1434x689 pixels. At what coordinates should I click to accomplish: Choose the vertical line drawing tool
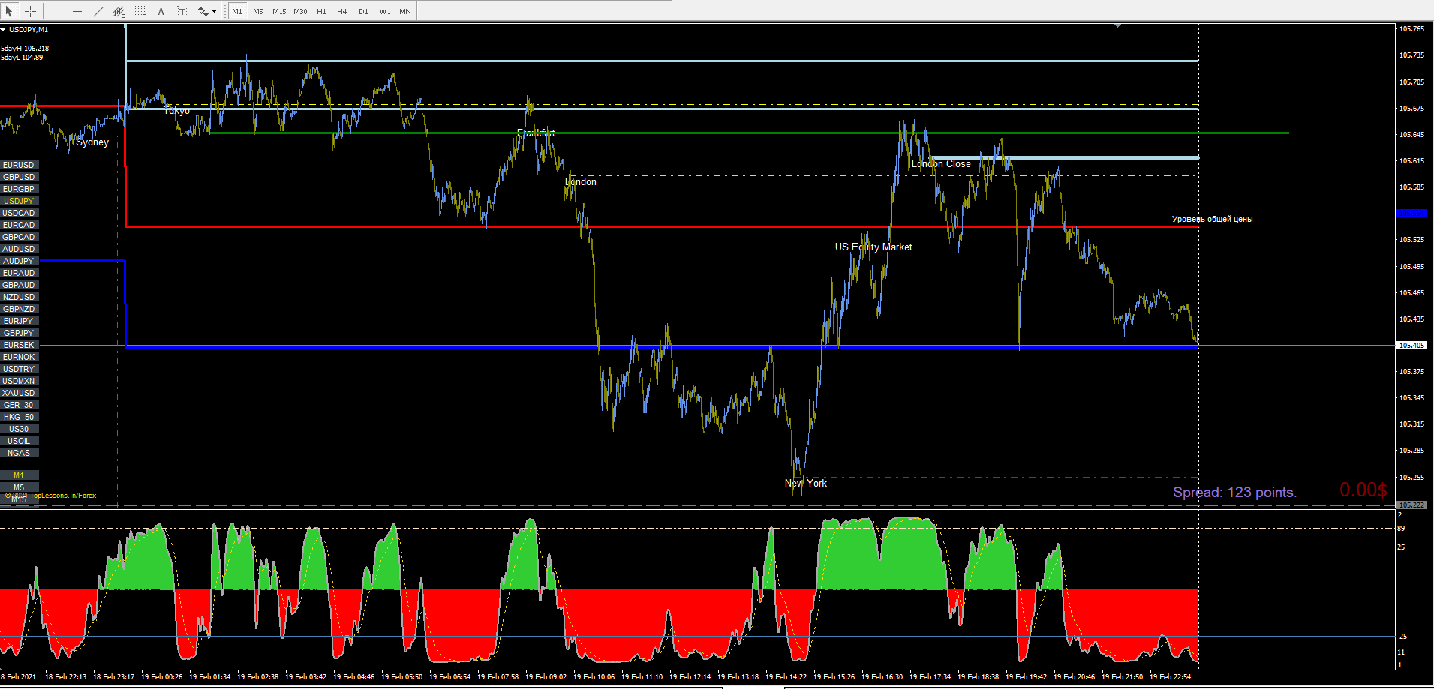pos(56,11)
